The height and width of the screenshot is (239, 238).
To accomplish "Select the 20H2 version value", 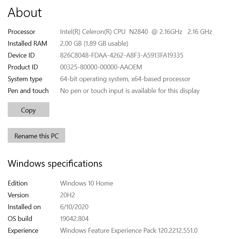I will 67,195.
